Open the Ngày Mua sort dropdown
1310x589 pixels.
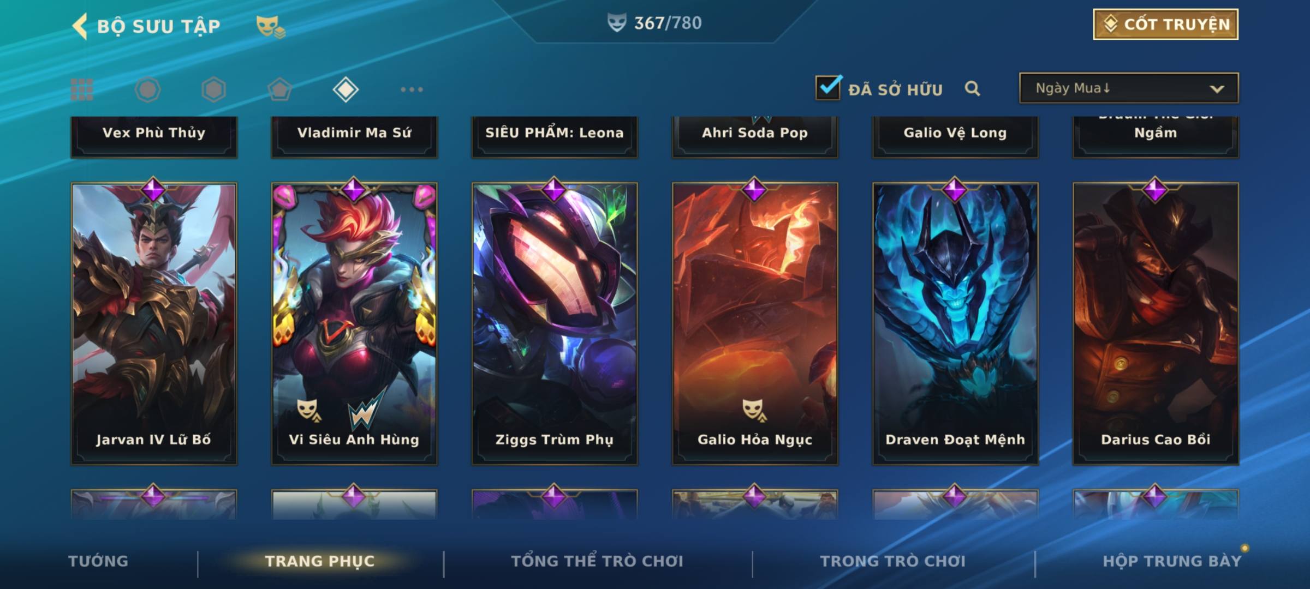coord(1129,88)
